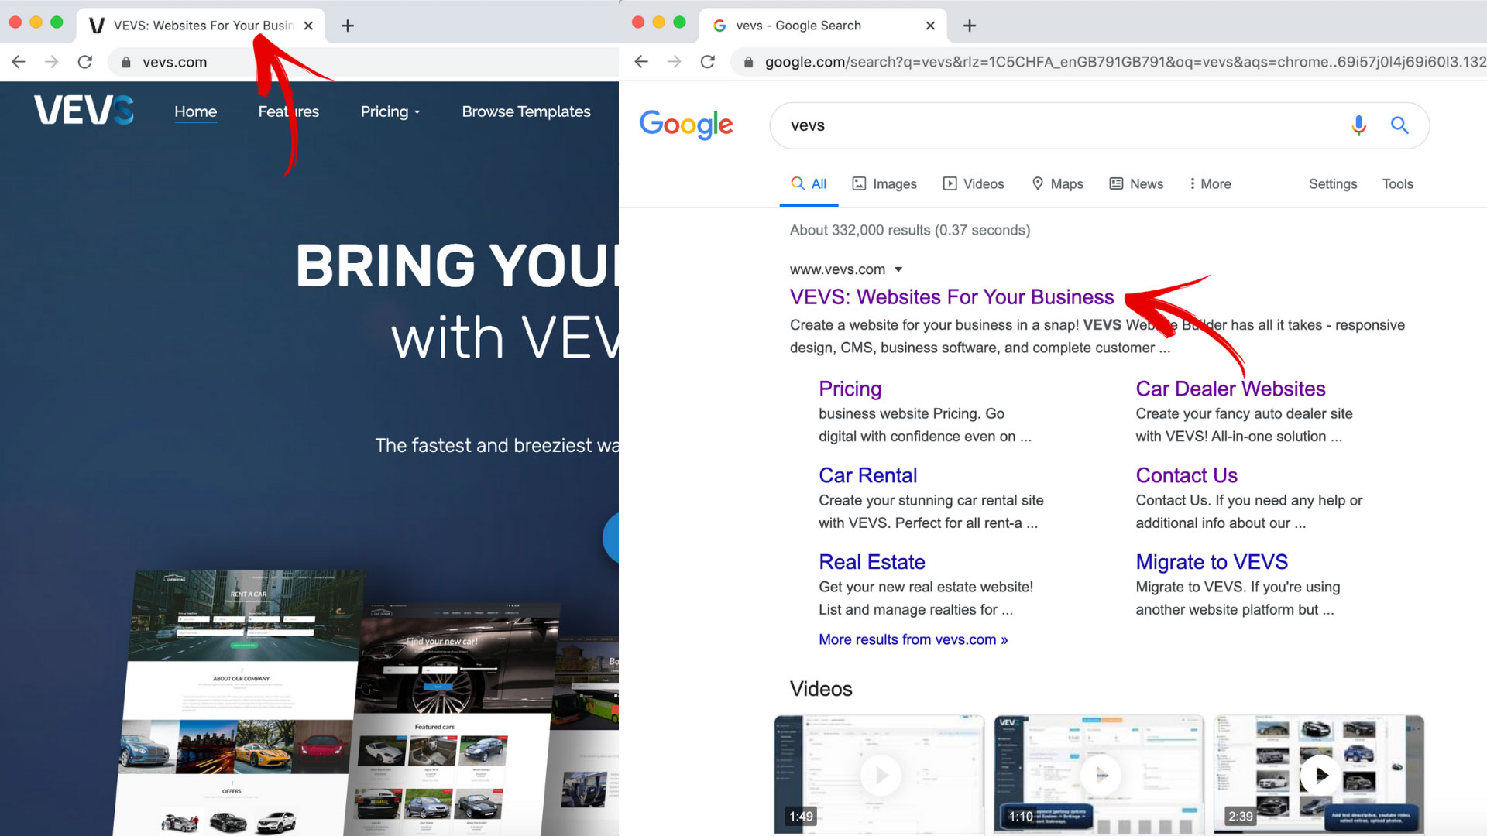Click VEVS logo on the website header
Viewport: 1487px width, 836px height.
coord(84,110)
